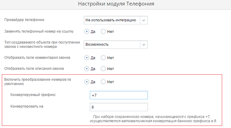Click the "Конвертировать на" field label
The height and width of the screenshot is (128, 231).
[27, 106]
